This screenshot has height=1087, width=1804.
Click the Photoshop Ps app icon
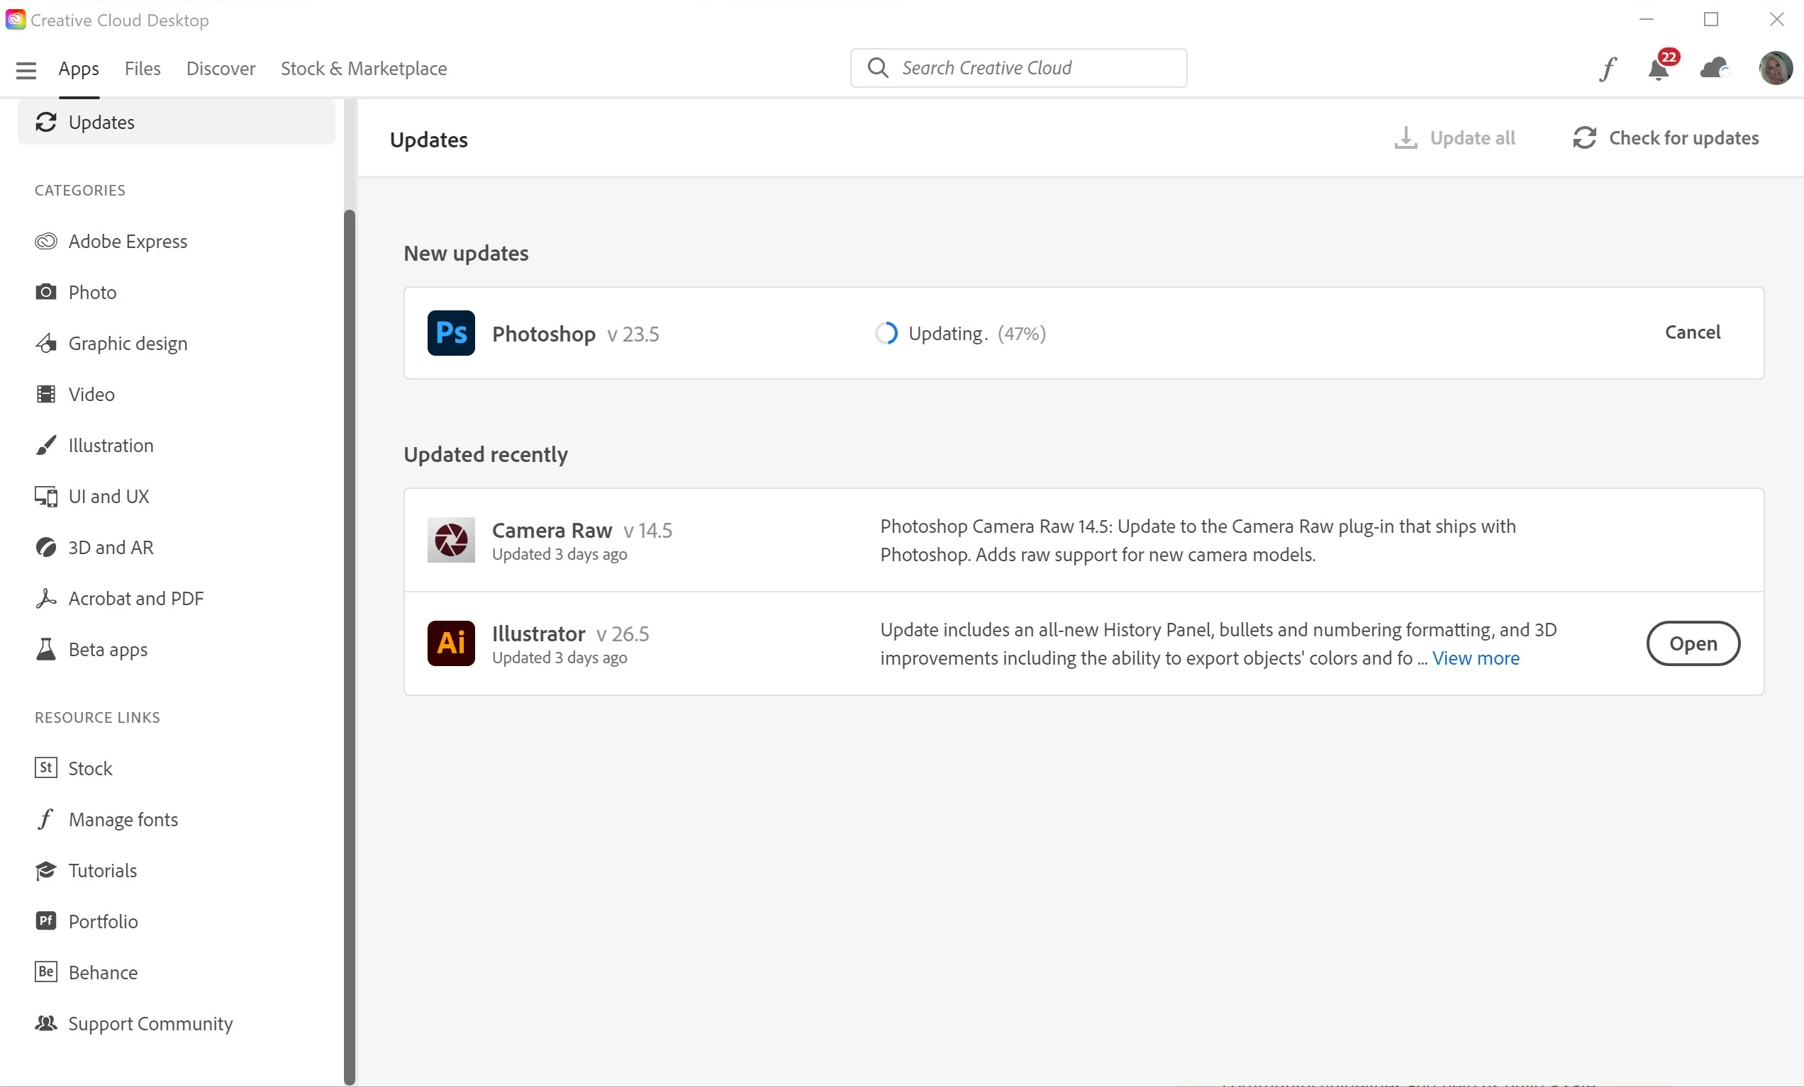tap(451, 334)
